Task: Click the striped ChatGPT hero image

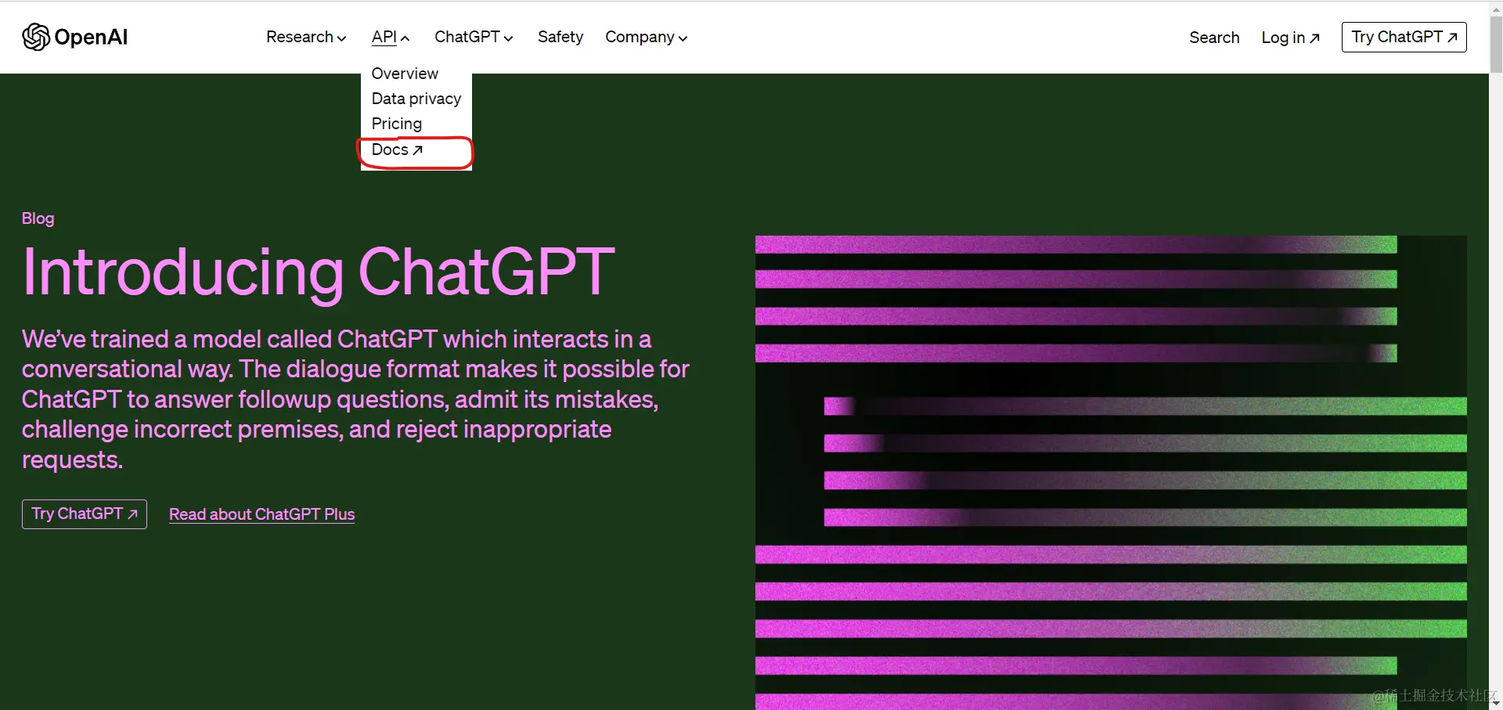Action: (x=1111, y=473)
